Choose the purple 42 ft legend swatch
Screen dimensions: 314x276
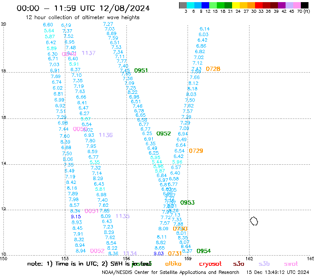(282, 5)
